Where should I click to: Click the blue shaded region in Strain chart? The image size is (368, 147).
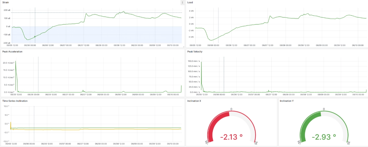(x=116, y=36)
